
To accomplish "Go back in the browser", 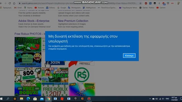I will [x=1, y=3].
